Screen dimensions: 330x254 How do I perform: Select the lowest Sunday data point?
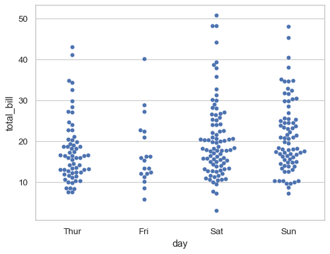(x=288, y=193)
